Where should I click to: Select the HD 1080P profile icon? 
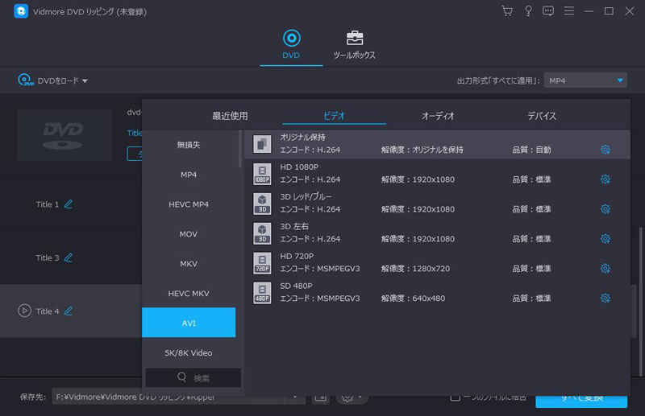[x=262, y=174]
